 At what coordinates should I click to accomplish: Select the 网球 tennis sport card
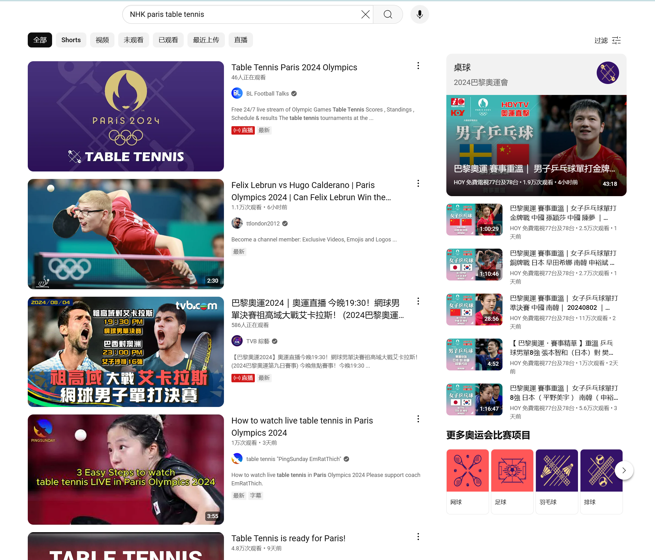click(x=467, y=481)
